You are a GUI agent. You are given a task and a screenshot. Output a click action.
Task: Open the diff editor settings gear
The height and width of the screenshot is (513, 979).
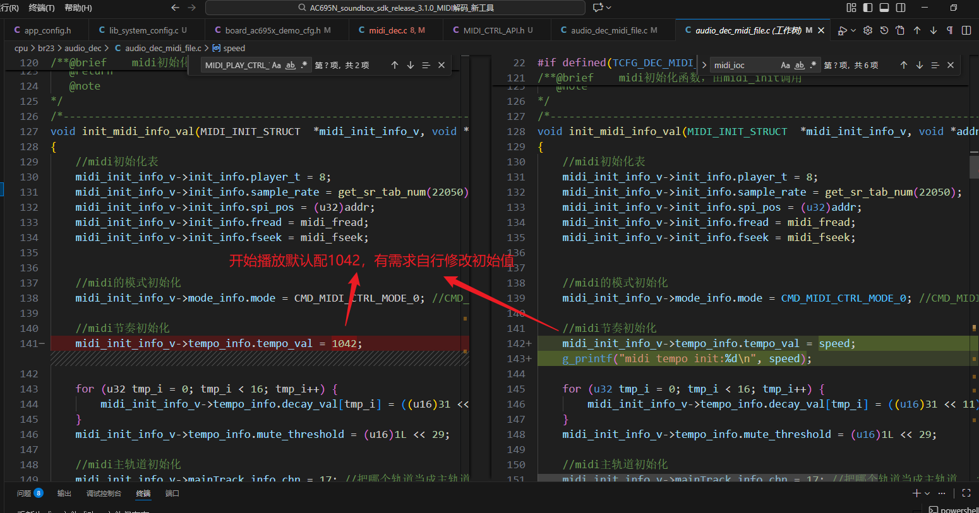pos(868,30)
